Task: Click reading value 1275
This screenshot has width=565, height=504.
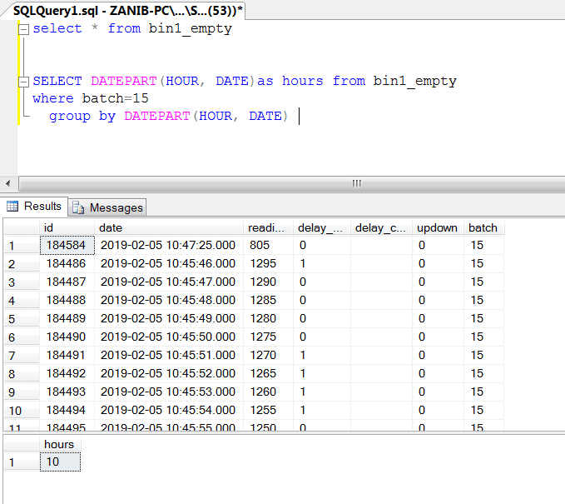Action: pyautogui.click(x=268, y=337)
